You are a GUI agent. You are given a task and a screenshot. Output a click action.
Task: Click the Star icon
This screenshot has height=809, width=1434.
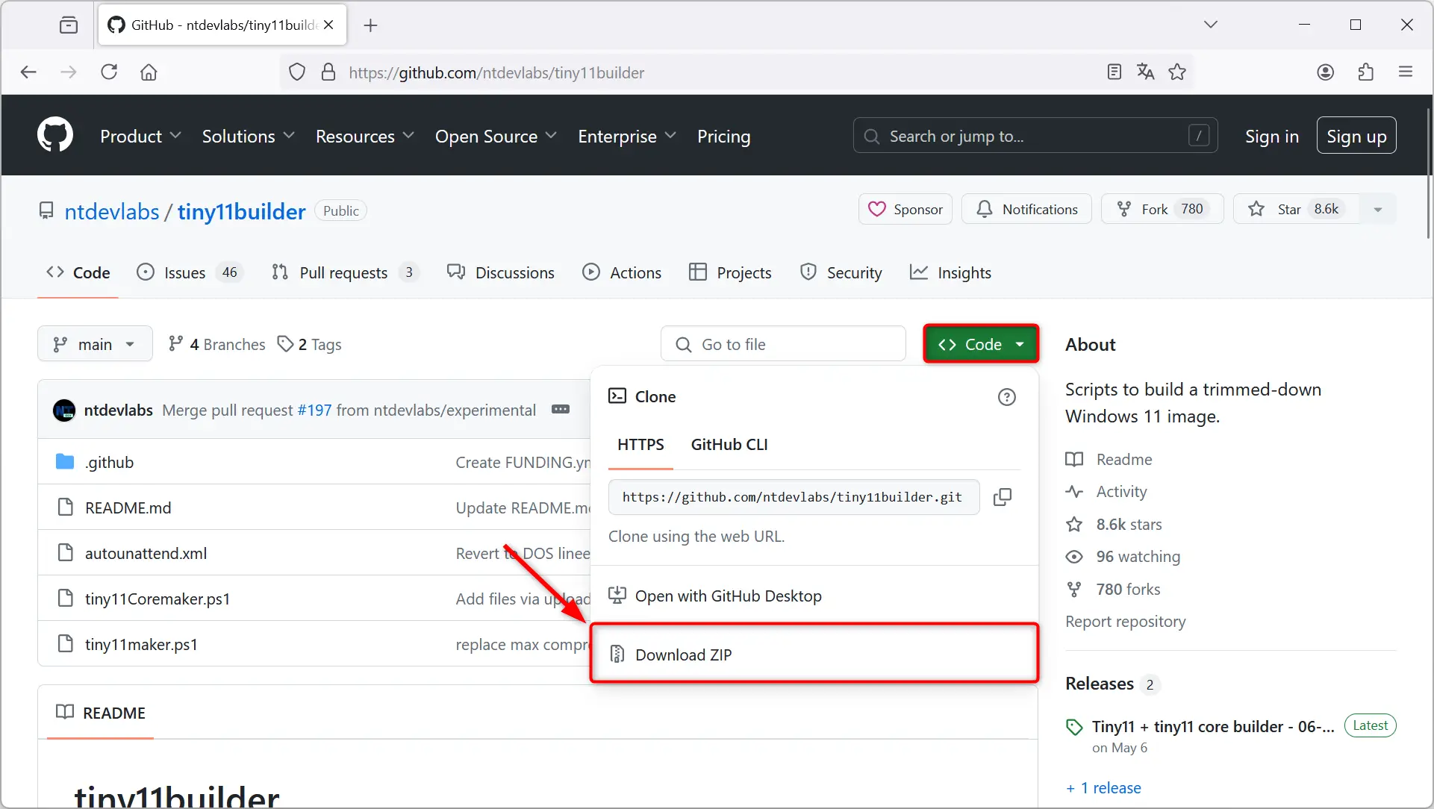coord(1257,209)
